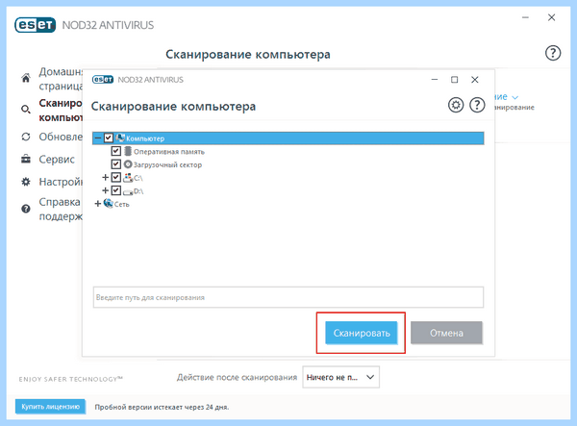Click the update refresh icon in sidebar
Viewport: 577px width, 426px height.
pos(26,137)
